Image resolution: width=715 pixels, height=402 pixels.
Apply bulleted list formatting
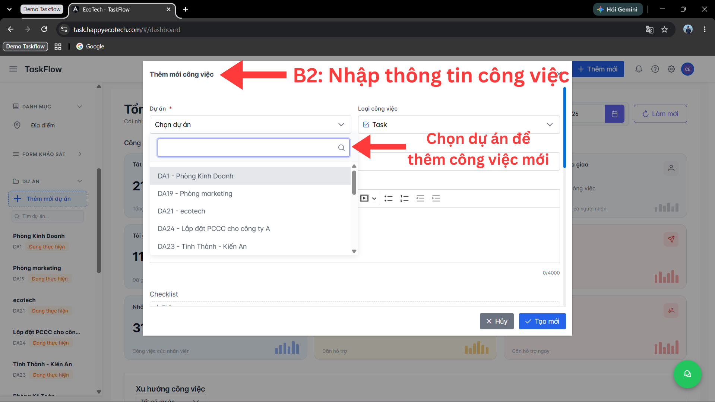tap(389, 198)
